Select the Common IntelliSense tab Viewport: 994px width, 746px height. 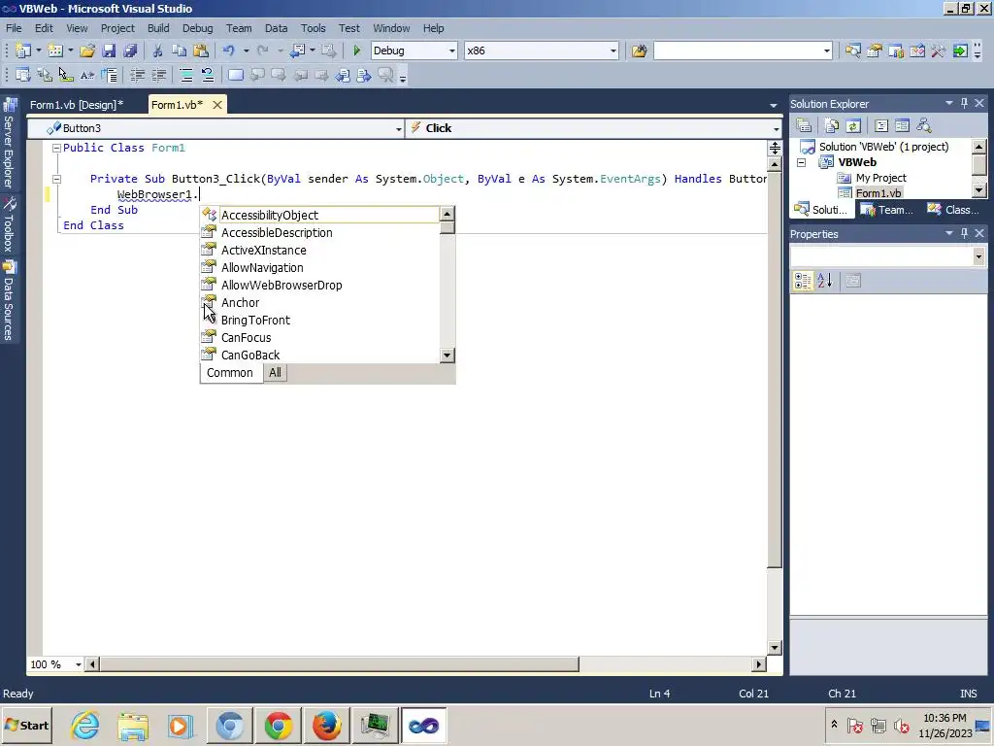click(229, 373)
